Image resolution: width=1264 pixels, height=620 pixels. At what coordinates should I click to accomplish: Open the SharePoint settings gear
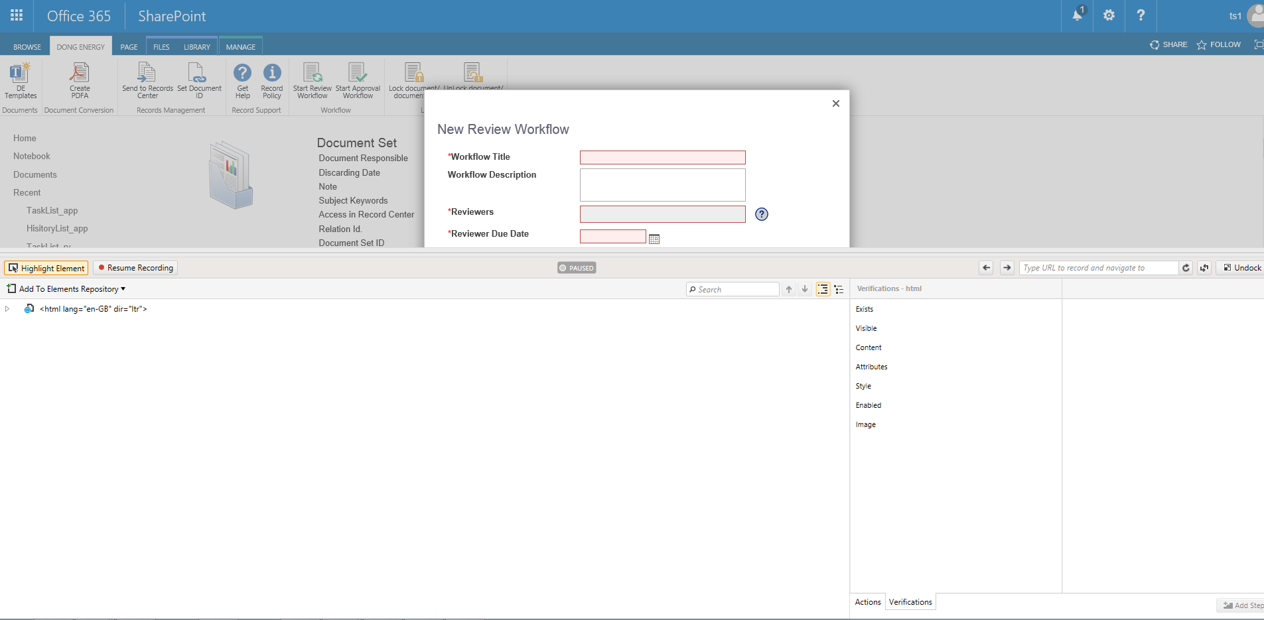[x=1109, y=15]
